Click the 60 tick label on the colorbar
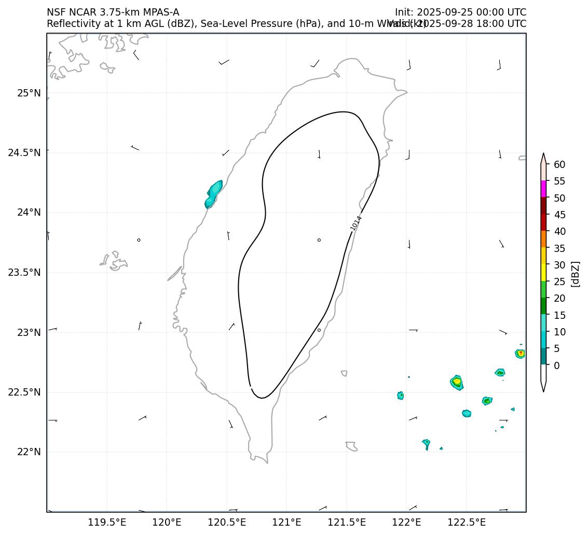The image size is (588, 535). coord(559,164)
